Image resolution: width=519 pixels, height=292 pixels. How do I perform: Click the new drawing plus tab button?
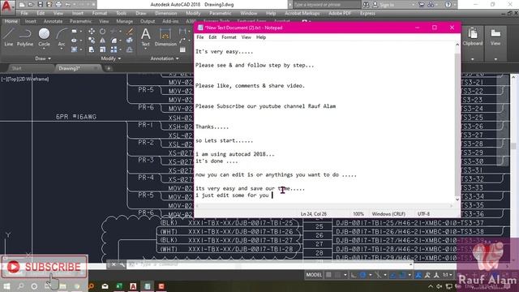click(109, 68)
